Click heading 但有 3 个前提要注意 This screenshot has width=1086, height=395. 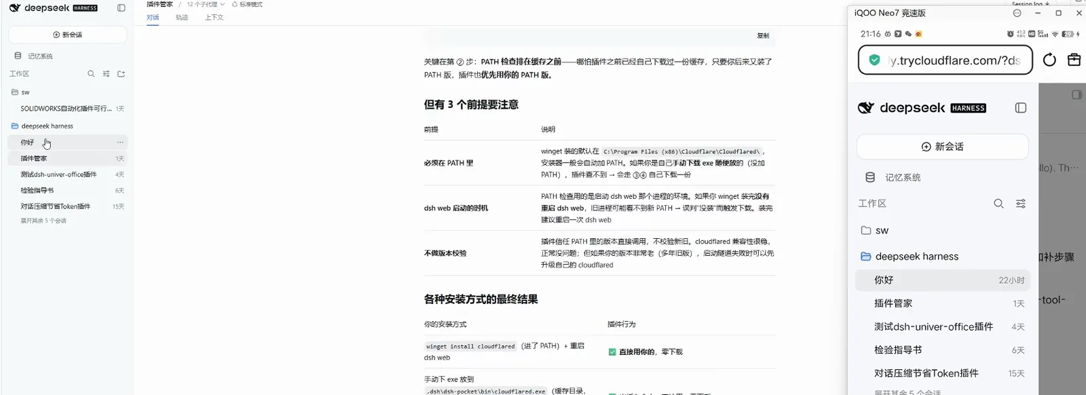471,105
